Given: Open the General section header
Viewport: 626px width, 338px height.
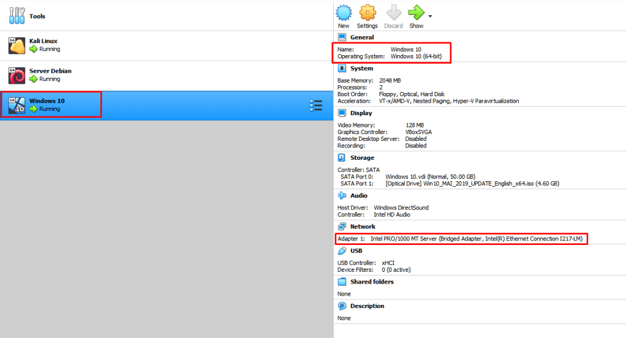Looking at the screenshot, I should 361,37.
